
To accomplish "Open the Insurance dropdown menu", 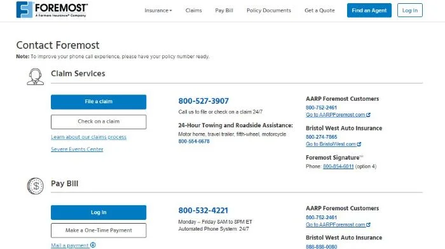I will (158, 11).
